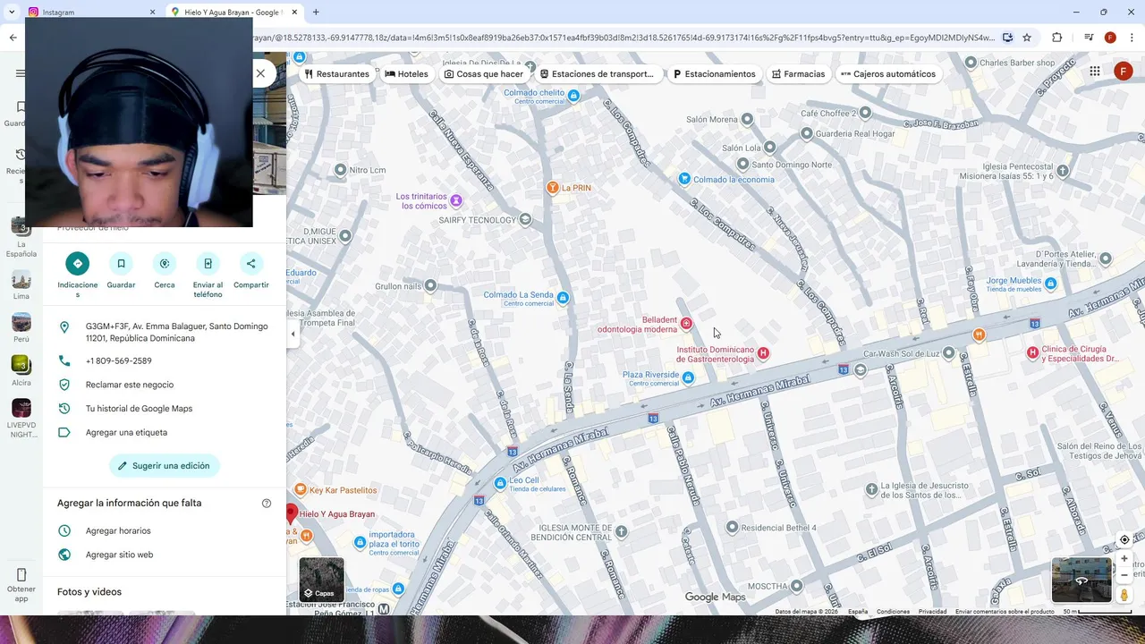Click Obtener app phone icon
Viewport: 1145px width, 644px height.
click(x=21, y=574)
